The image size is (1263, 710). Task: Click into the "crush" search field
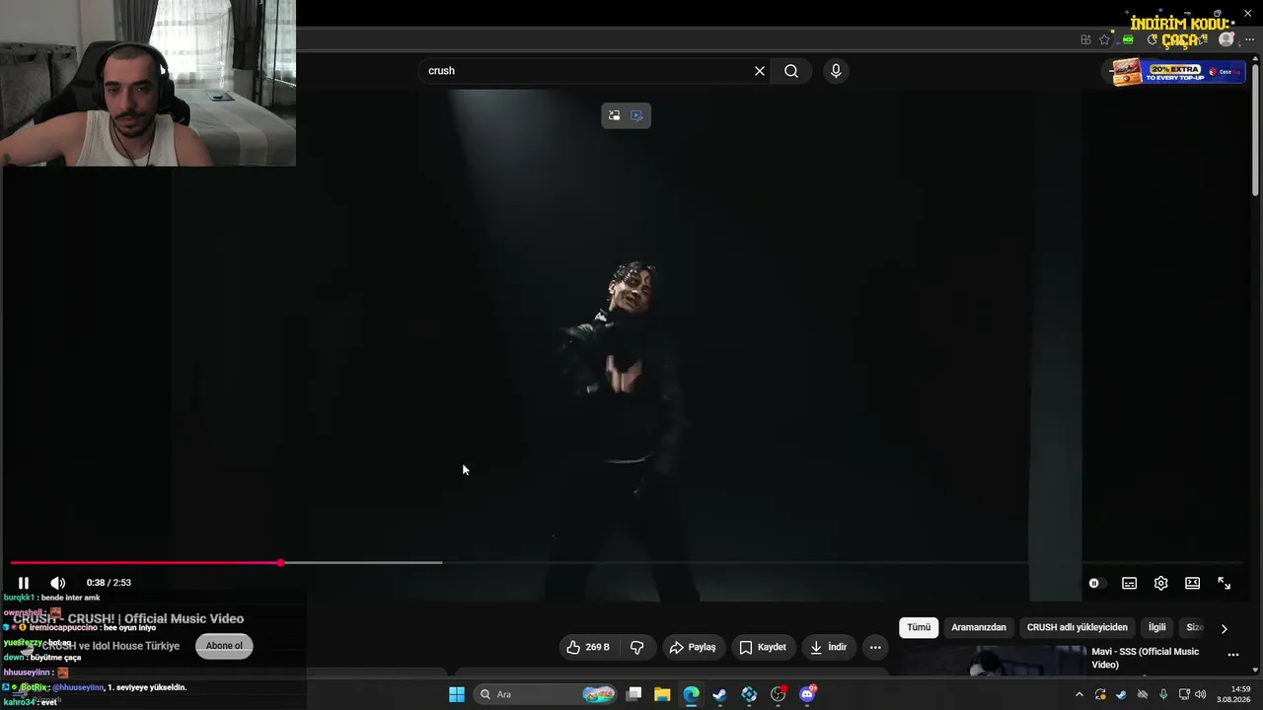tap(587, 71)
